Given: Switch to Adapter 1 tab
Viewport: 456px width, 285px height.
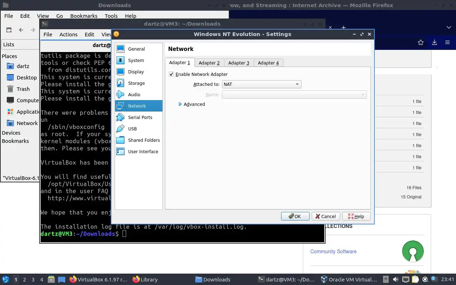Looking at the screenshot, I should tap(180, 62).
